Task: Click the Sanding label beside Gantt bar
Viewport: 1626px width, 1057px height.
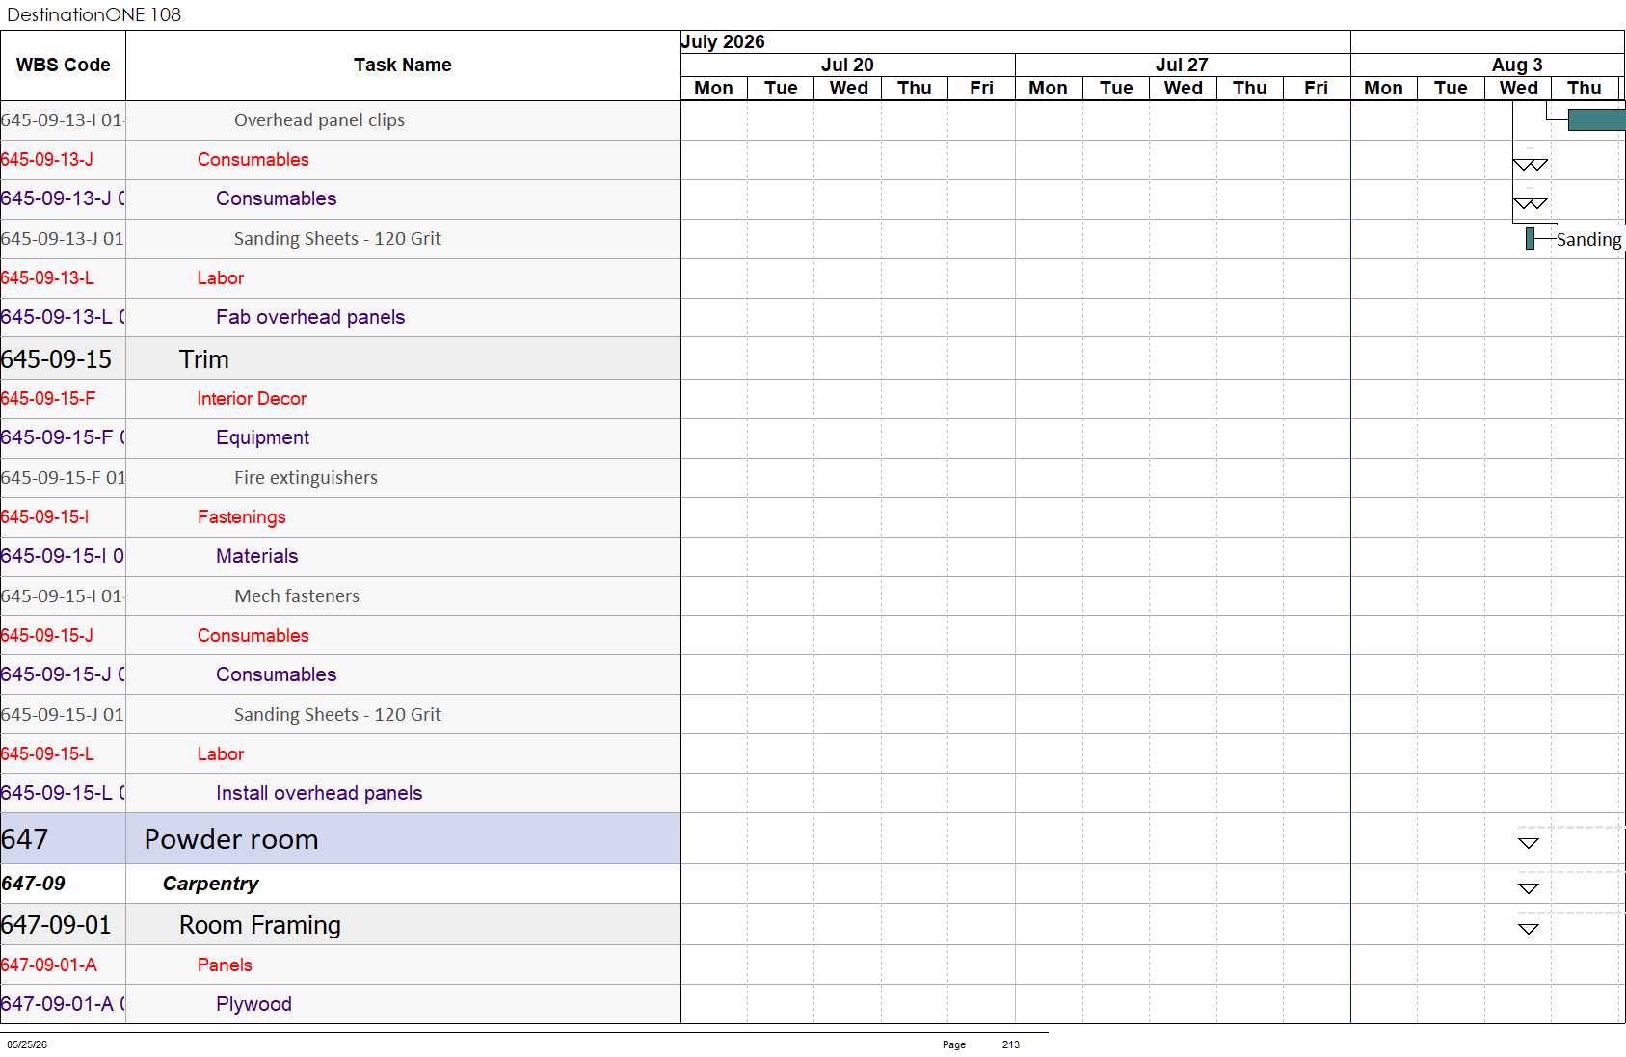Action: click(1588, 239)
